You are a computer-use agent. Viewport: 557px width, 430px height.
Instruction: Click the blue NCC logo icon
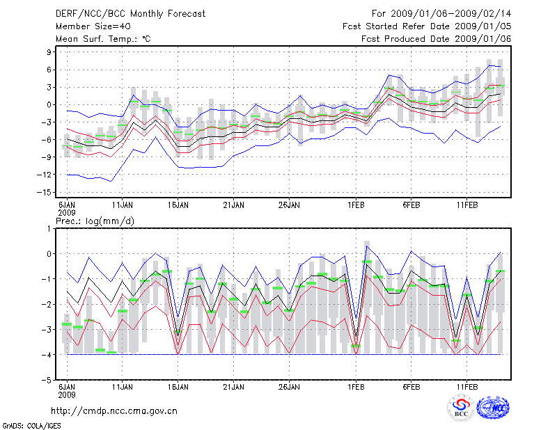tap(494, 408)
